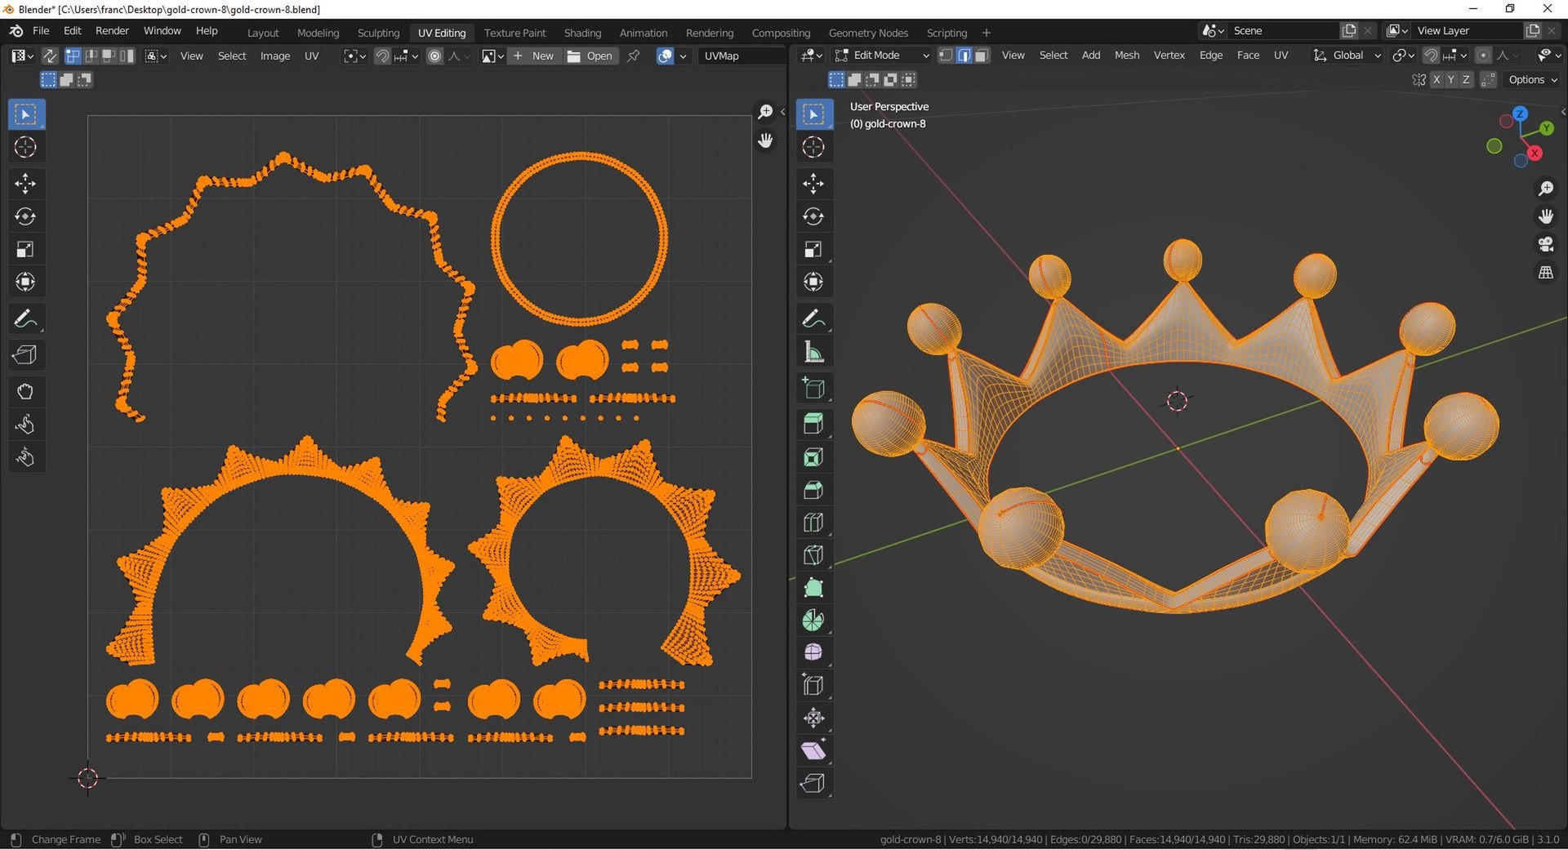Switch to the Shading workspace tab
Screen dimensions: 1568x850
582,33
